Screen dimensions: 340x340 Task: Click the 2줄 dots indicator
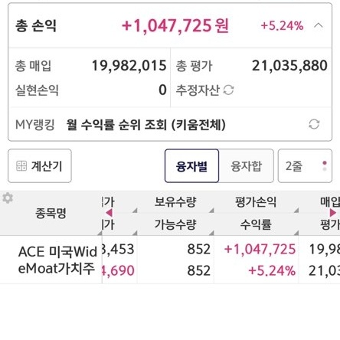[325, 166]
